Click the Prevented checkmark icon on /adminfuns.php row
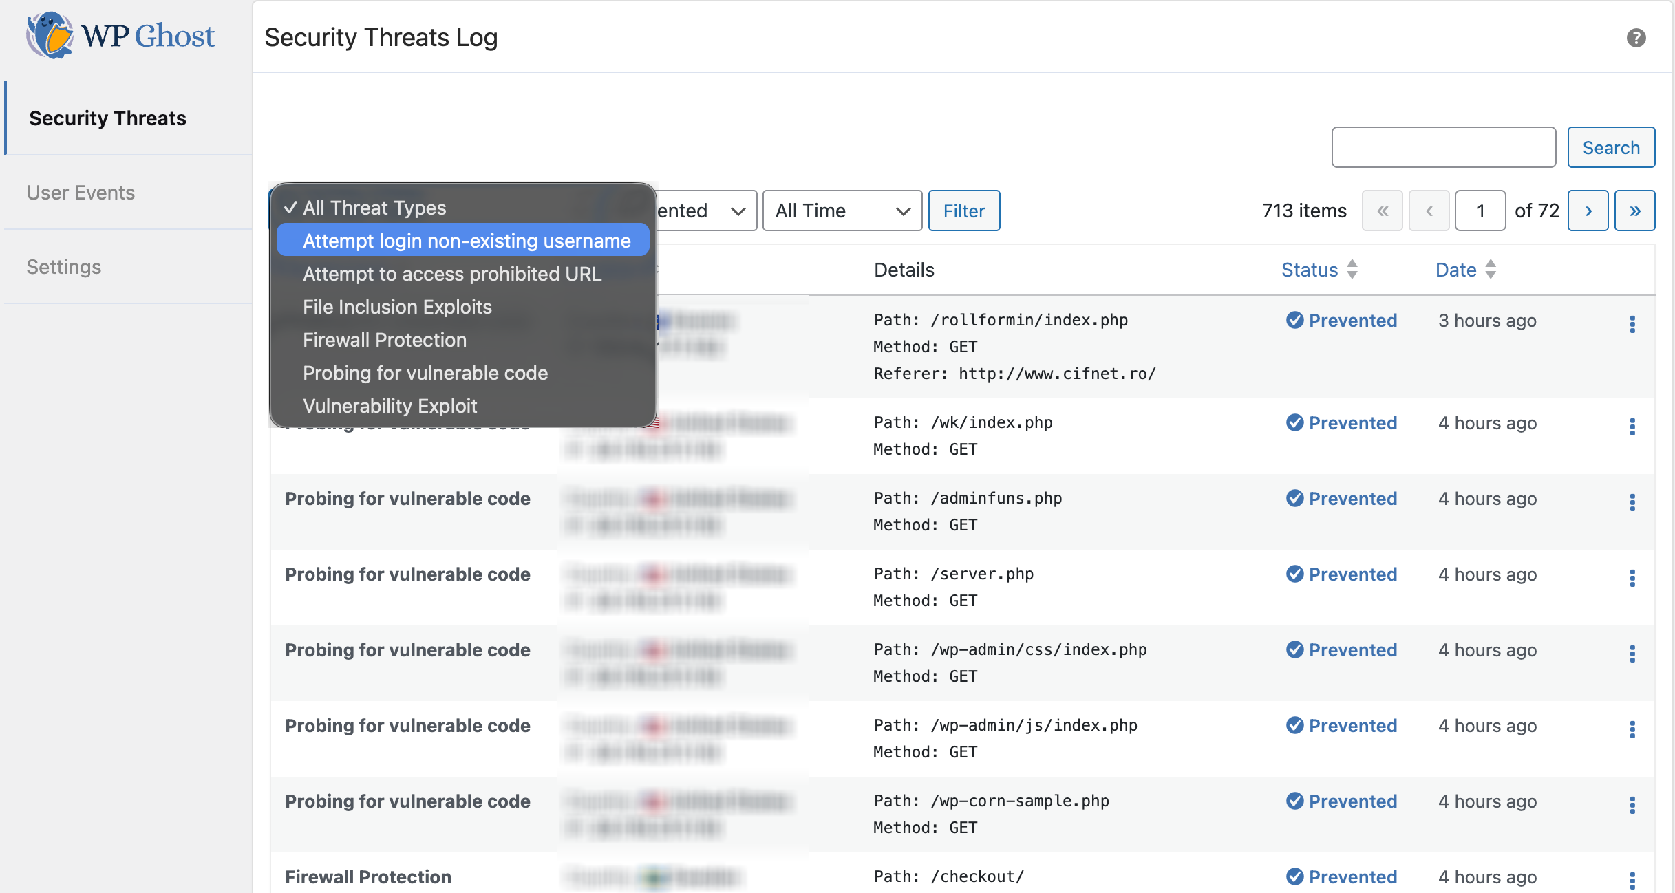Viewport: 1675px width, 893px height. [1295, 498]
